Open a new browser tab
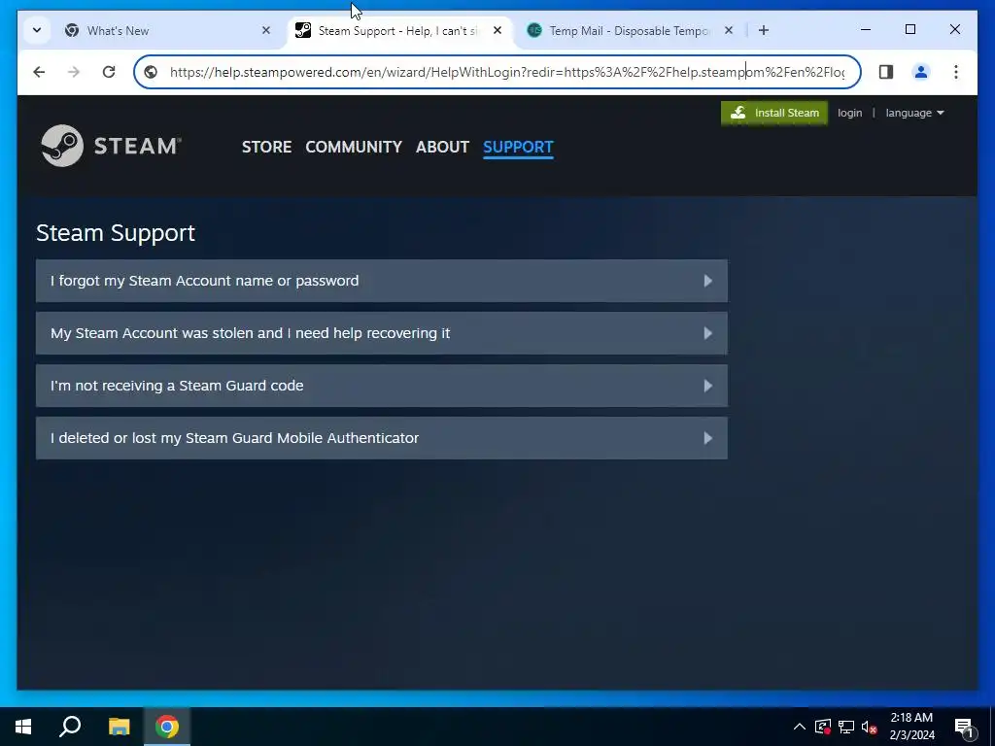 (x=764, y=30)
